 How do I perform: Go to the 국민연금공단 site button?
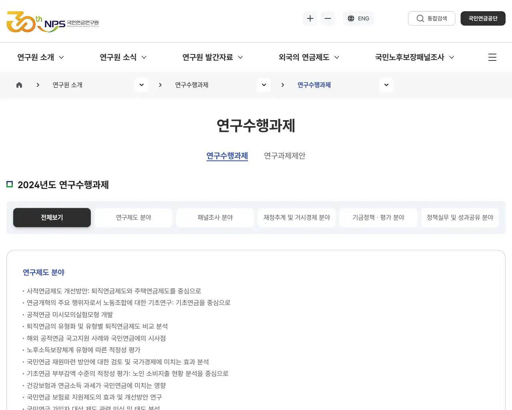click(483, 18)
